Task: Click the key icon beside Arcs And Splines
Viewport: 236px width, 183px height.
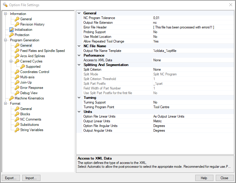Action: pos(17,56)
